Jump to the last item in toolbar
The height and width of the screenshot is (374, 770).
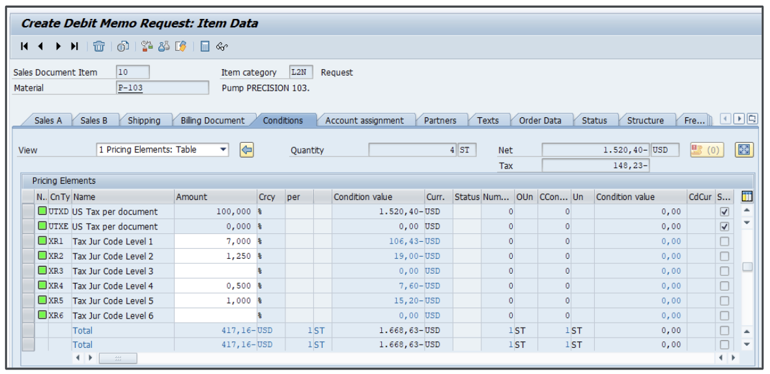[74, 46]
